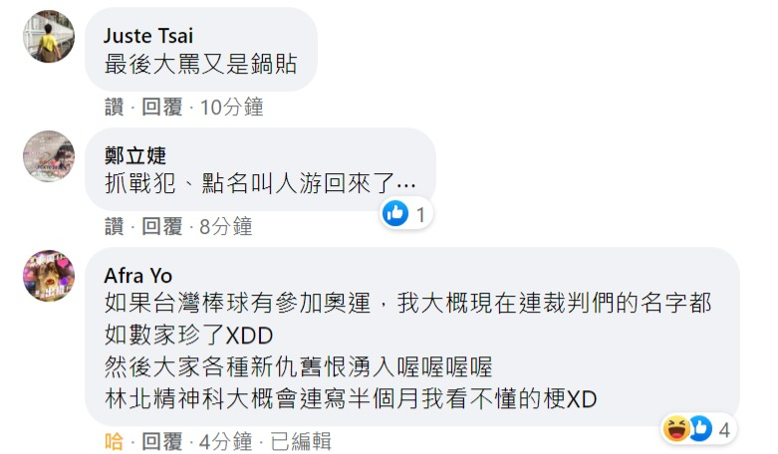Open the Juste Tsai name link
The image size is (778, 454).
click(148, 36)
